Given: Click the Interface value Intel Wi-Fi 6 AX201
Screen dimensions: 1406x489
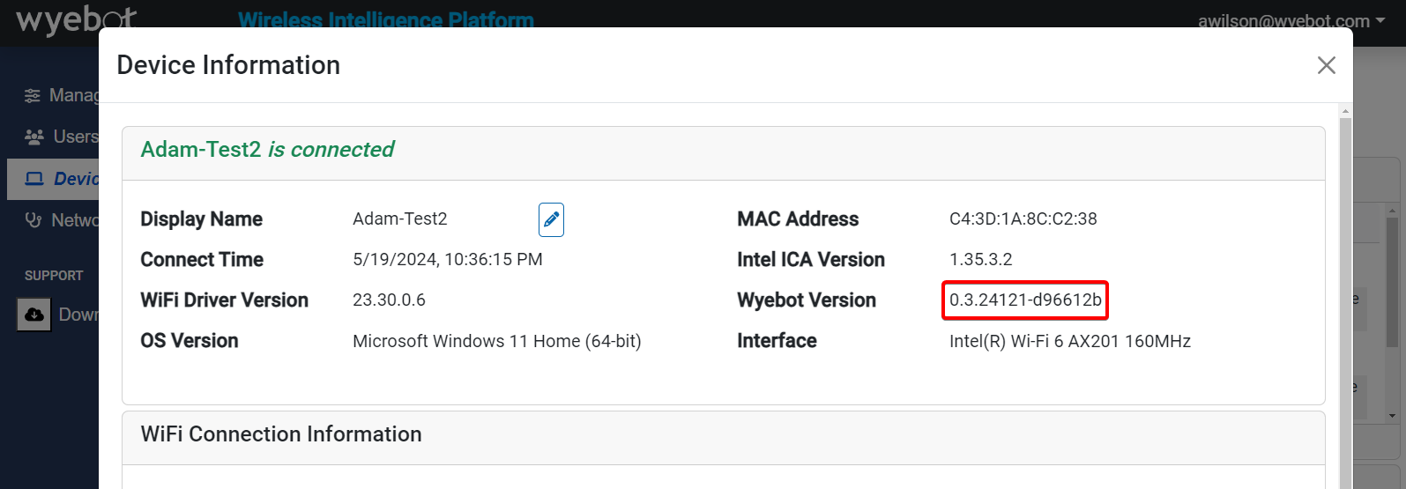Looking at the screenshot, I should tap(1069, 341).
